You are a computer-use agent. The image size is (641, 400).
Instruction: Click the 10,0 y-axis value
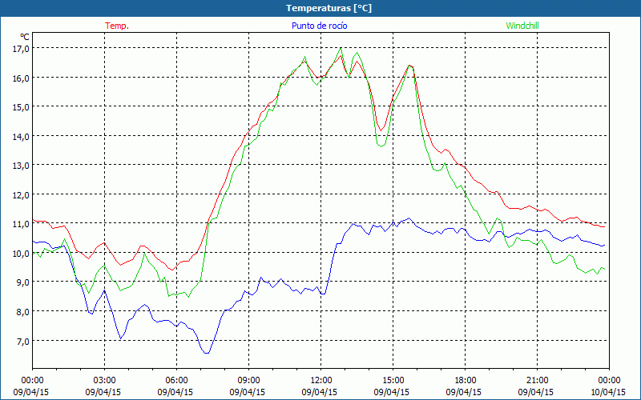click(21, 254)
